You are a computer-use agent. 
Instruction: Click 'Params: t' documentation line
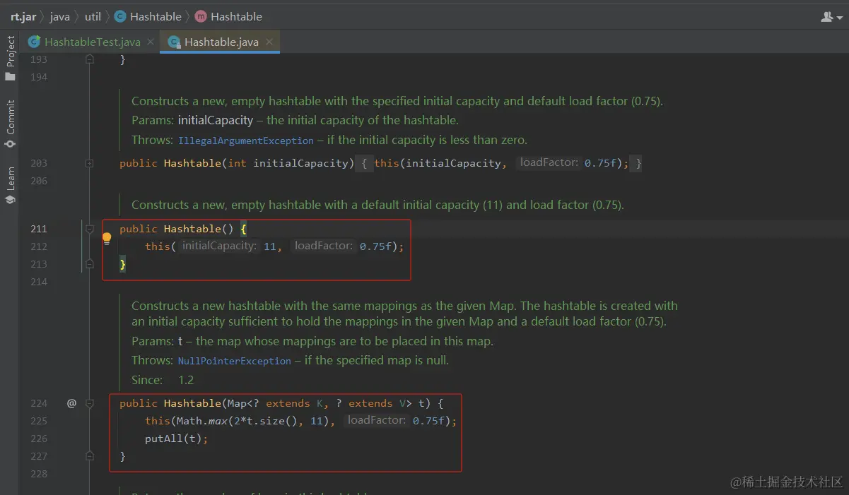click(312, 341)
